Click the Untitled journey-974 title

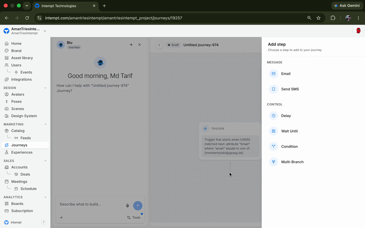click(201, 45)
